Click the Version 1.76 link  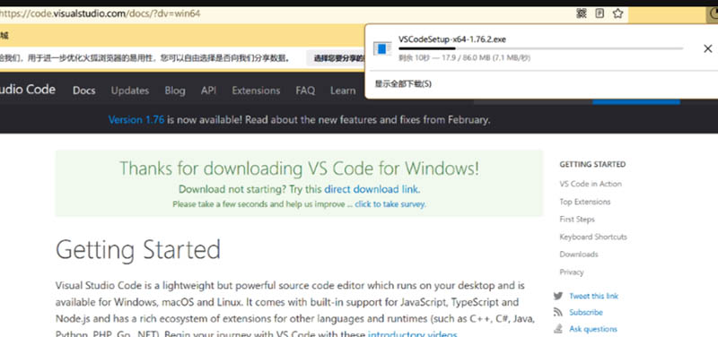tap(136, 120)
